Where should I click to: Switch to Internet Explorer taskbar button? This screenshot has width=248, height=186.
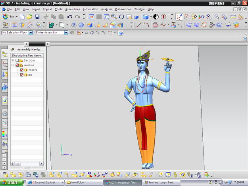[x=45, y=182]
